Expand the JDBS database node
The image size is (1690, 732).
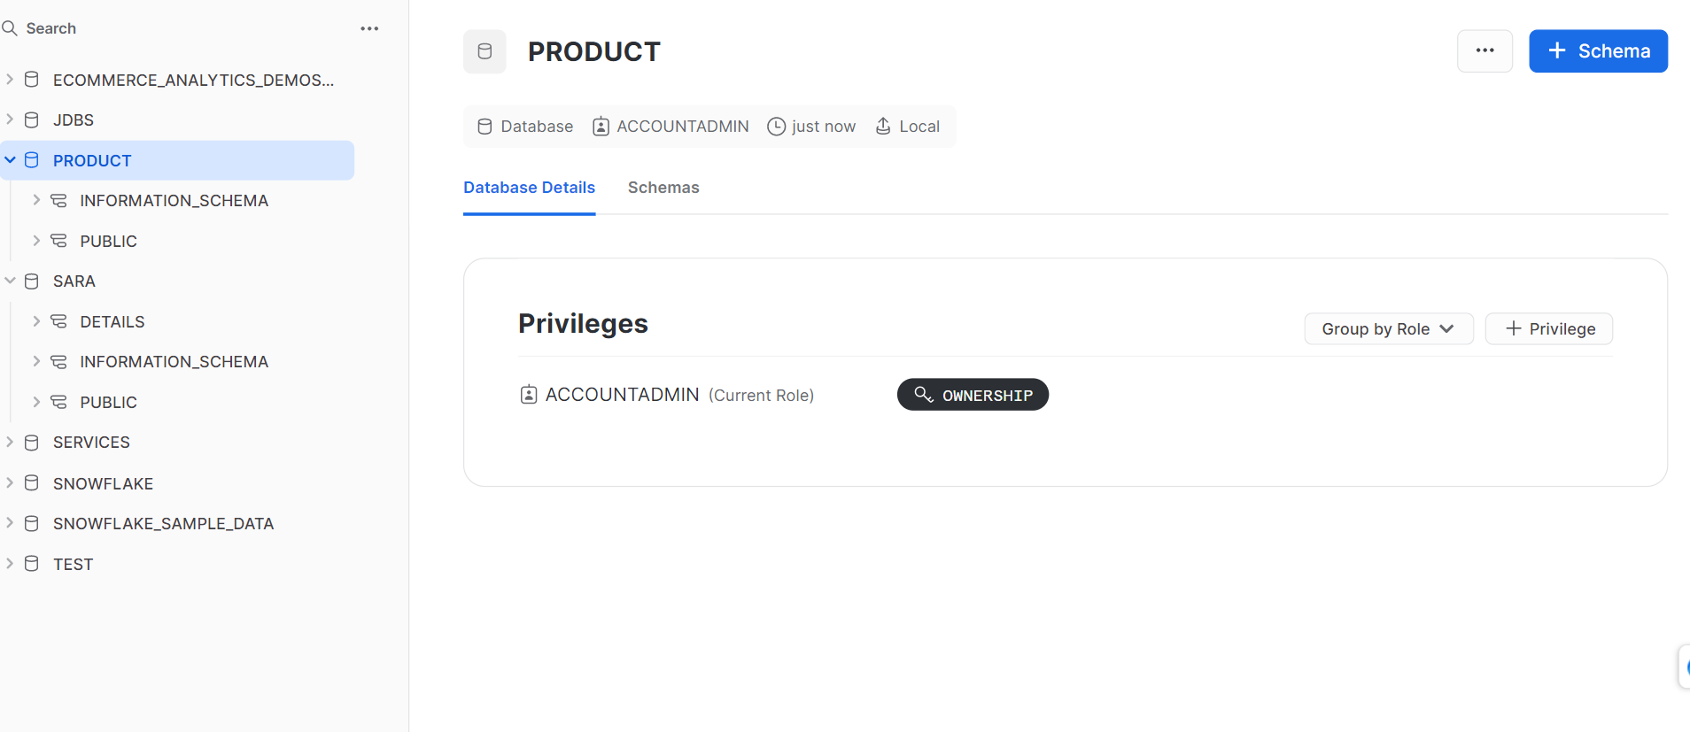[11, 119]
